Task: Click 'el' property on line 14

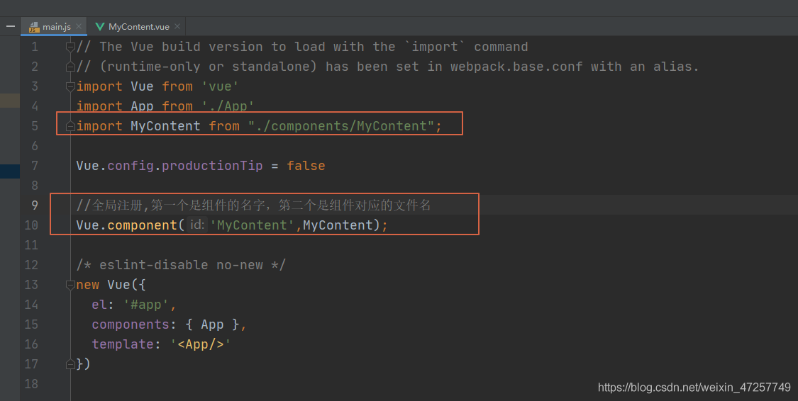Action: pyautogui.click(x=99, y=305)
